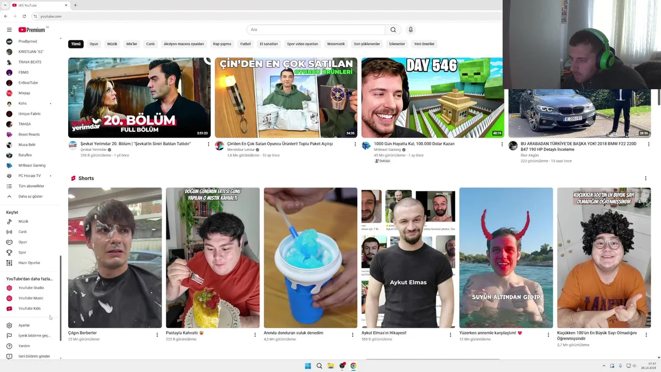Reload the page with refresh icon

point(24,17)
